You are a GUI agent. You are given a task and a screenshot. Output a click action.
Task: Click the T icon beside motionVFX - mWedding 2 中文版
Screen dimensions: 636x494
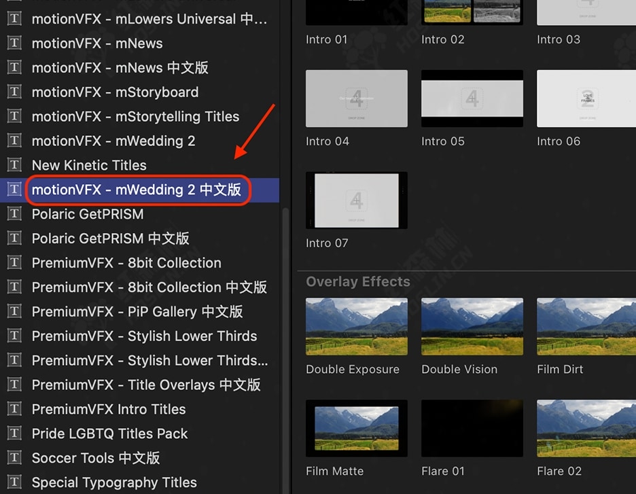click(14, 189)
